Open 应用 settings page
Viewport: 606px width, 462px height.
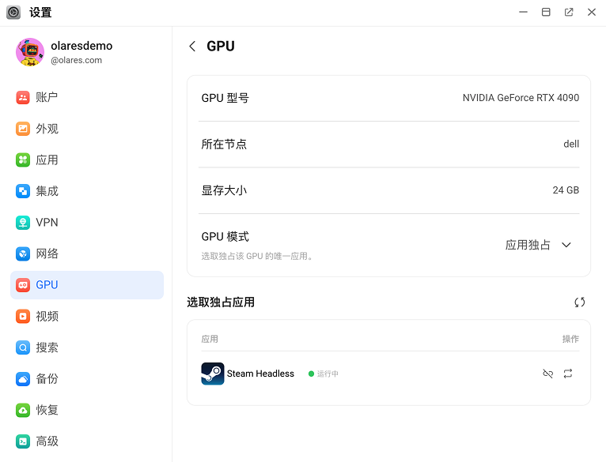click(x=87, y=160)
